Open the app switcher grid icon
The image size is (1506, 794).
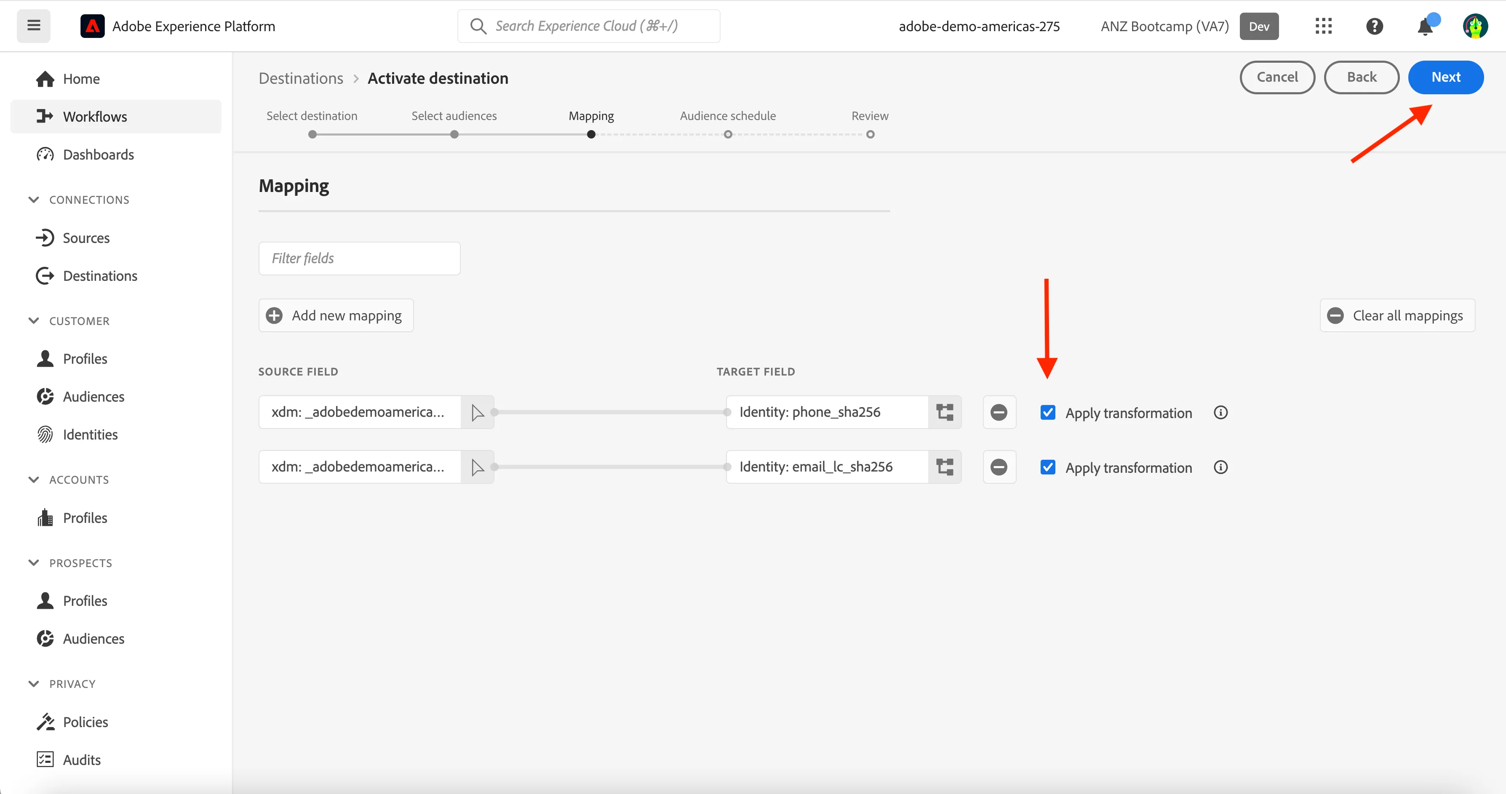(1323, 26)
